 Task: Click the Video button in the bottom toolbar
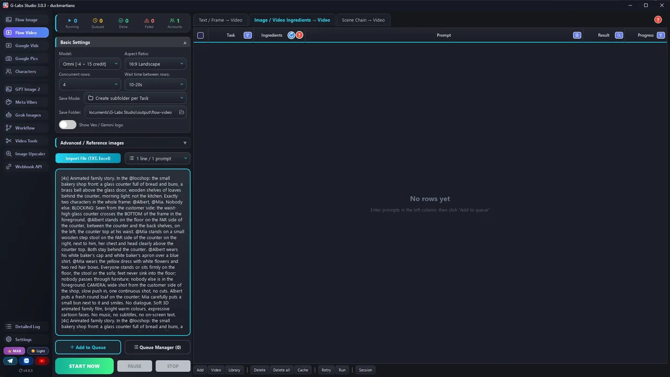[216, 370]
